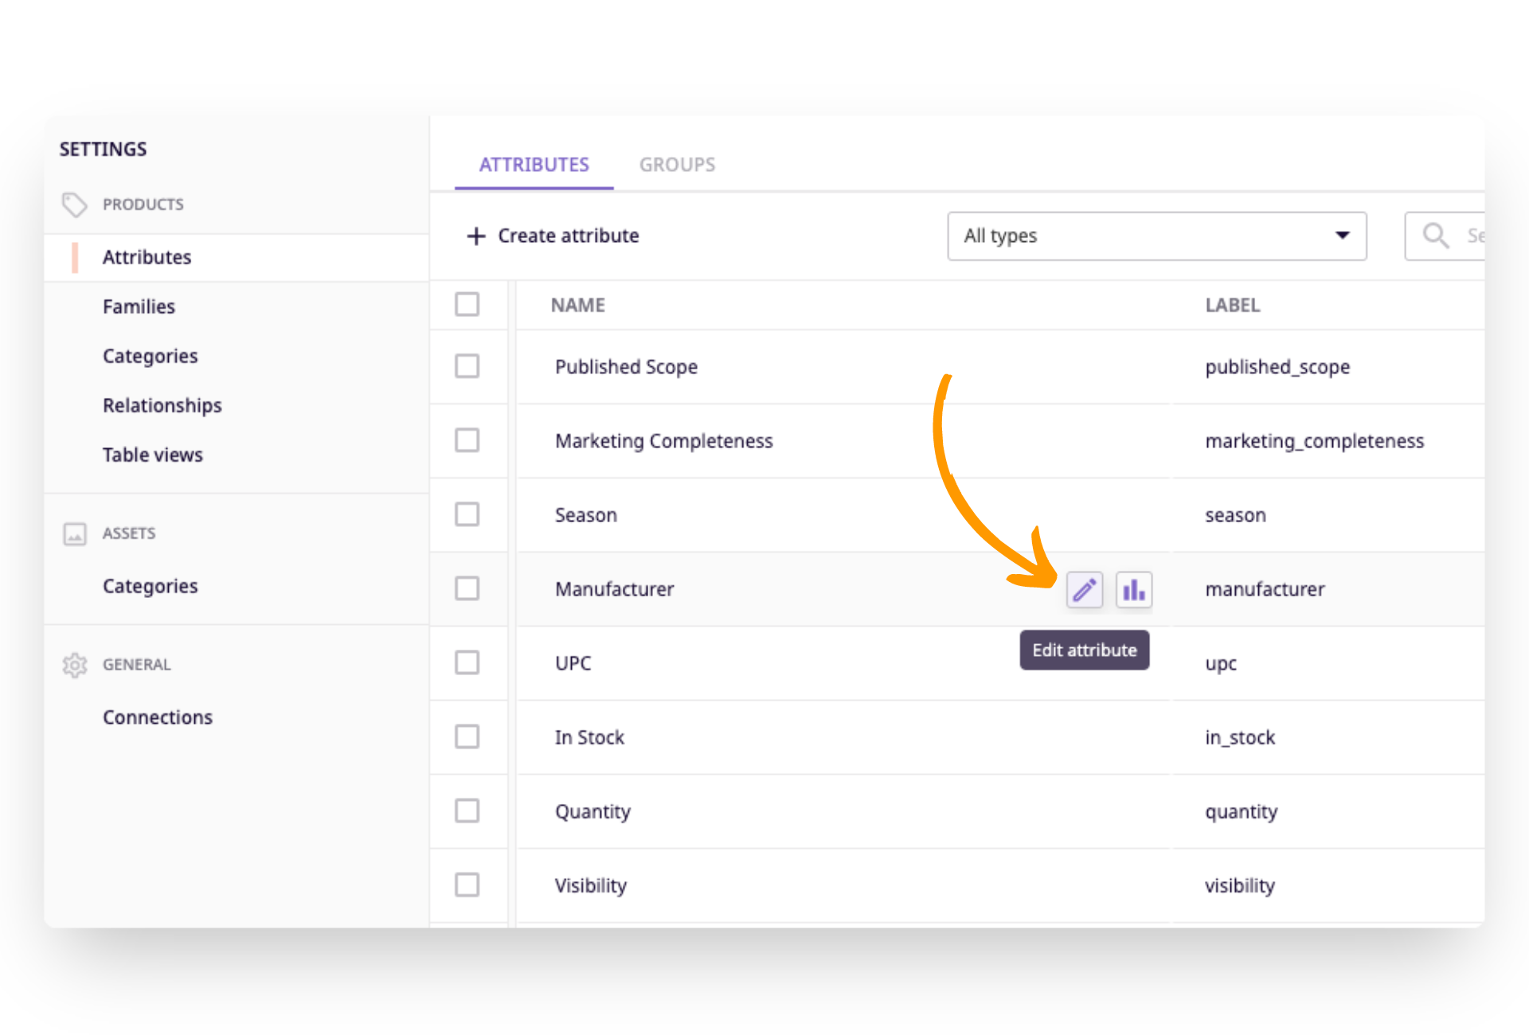This screenshot has height=1035, width=1529.
Task: Open the usage chart icon beside Manufacturer
Action: pyautogui.click(x=1133, y=589)
